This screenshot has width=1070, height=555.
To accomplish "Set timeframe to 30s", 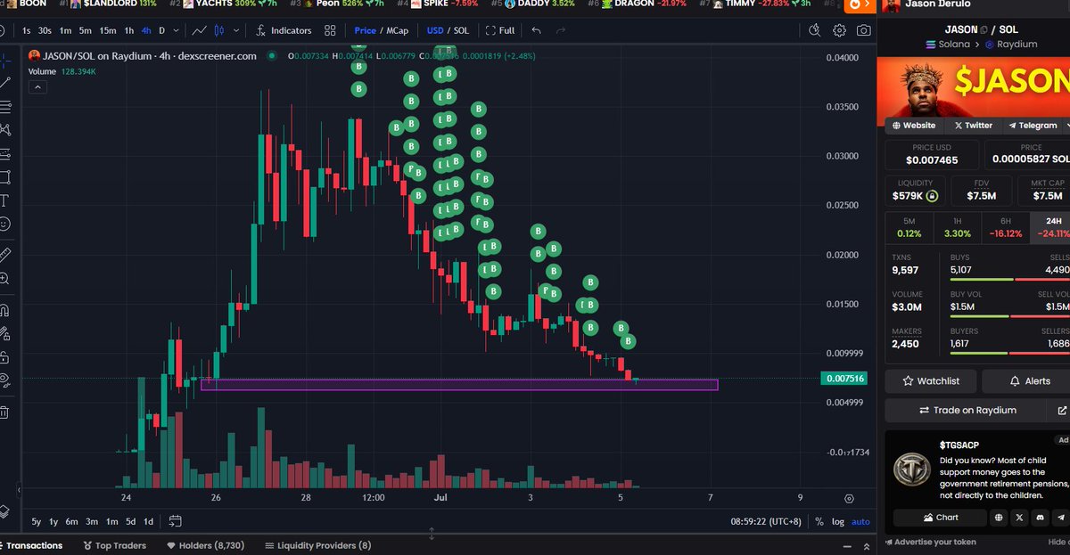I will tap(45, 30).
